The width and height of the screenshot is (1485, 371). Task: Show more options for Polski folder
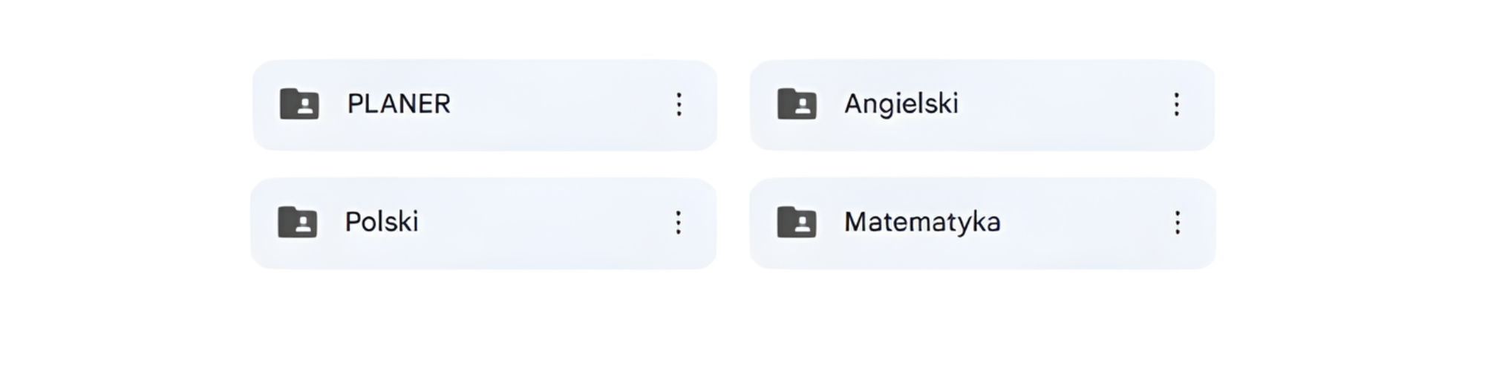click(678, 223)
